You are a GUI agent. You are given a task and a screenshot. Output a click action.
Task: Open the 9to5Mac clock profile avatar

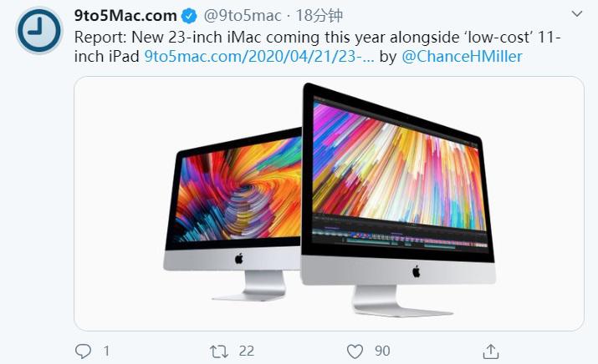coord(39,30)
